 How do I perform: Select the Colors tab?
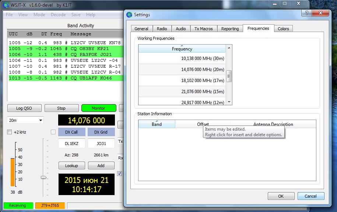[x=283, y=29]
